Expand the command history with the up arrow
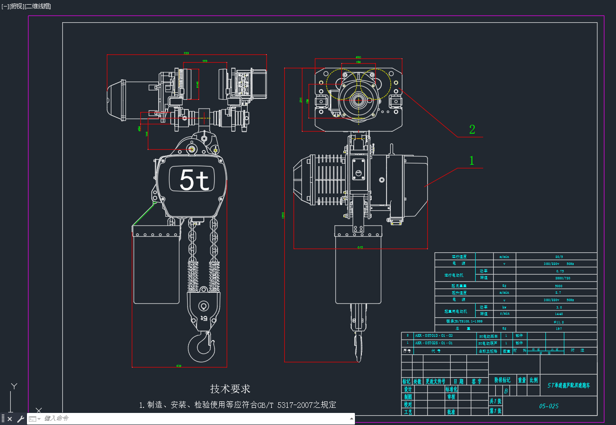 [351, 419]
